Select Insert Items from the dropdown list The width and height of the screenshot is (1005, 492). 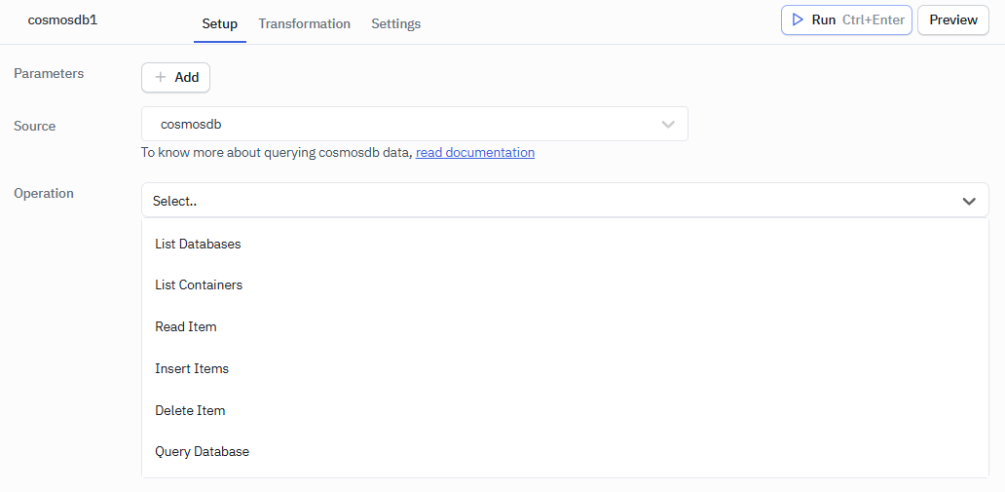pyautogui.click(x=192, y=368)
